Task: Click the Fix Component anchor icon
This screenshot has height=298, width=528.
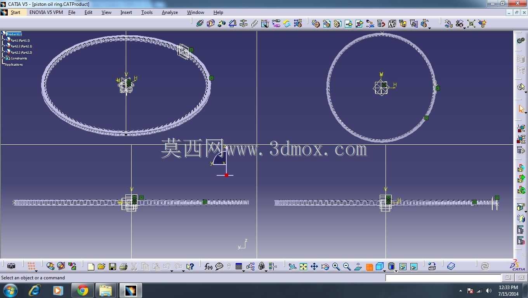Action: [x=243, y=24]
